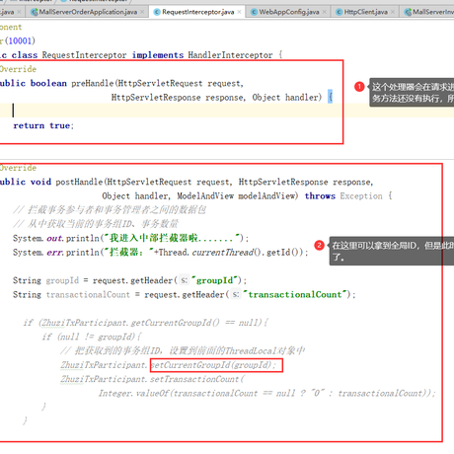Click the class icon on WebAppConfig.java tab

click(254, 12)
